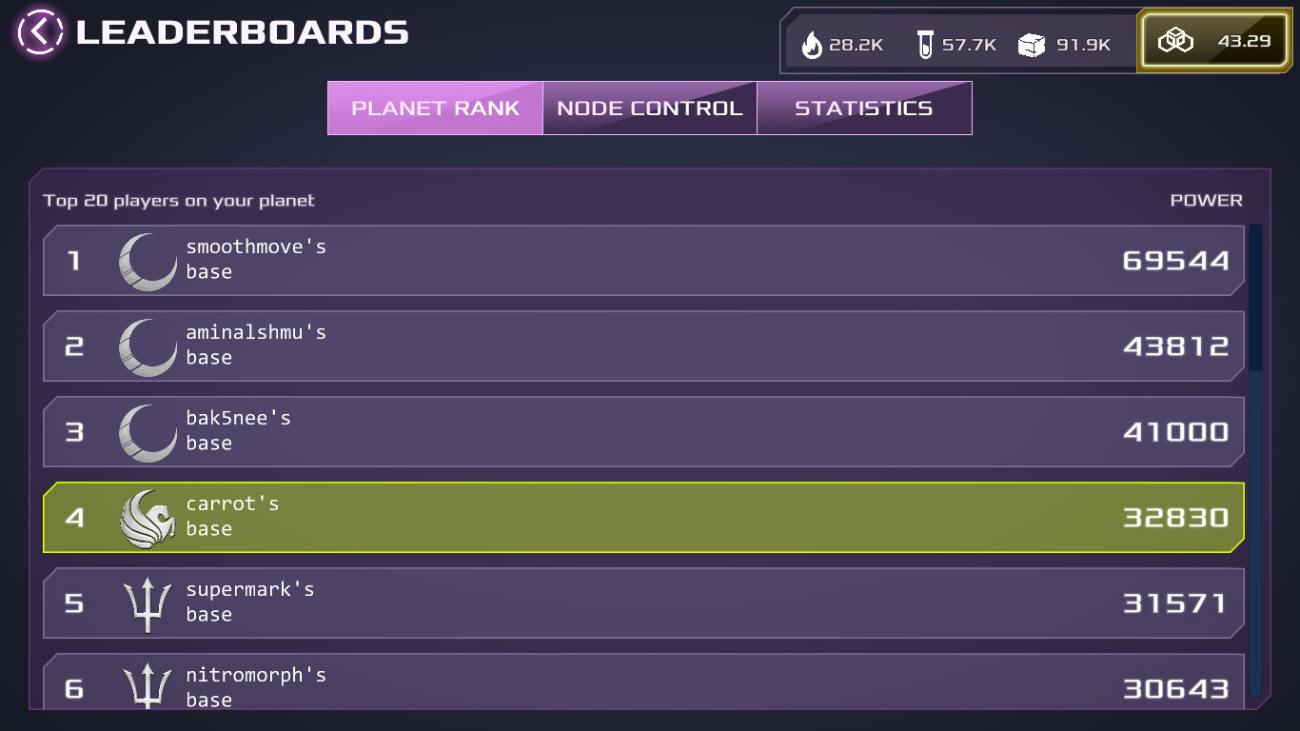Click the gold cubes currency icon
Viewport: 1300px width, 731px height.
click(1175, 41)
